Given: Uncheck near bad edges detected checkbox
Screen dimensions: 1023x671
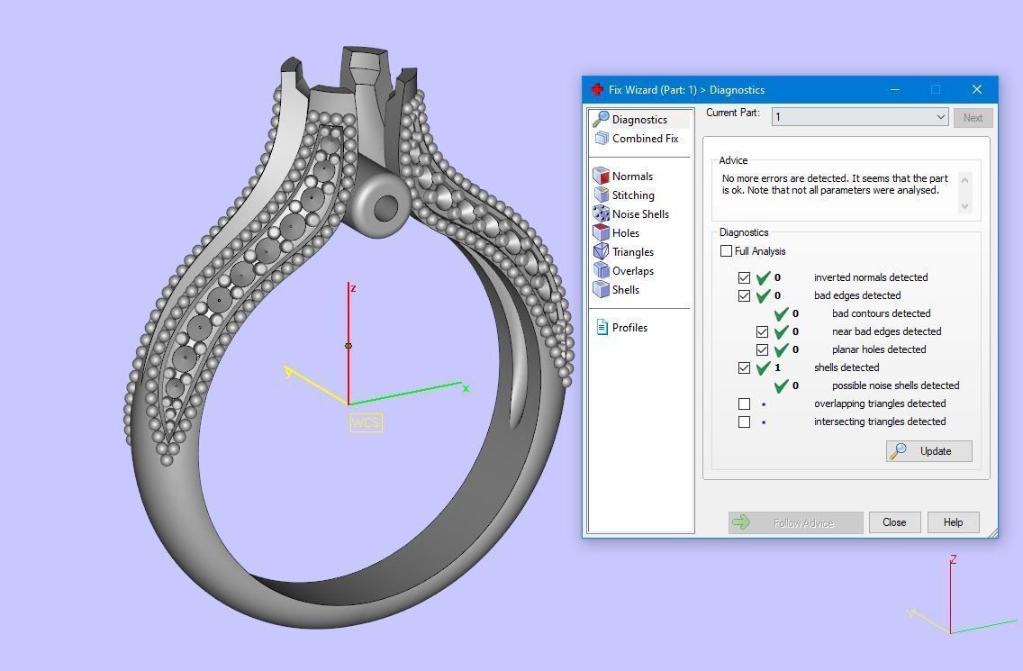Looking at the screenshot, I should point(762,331).
